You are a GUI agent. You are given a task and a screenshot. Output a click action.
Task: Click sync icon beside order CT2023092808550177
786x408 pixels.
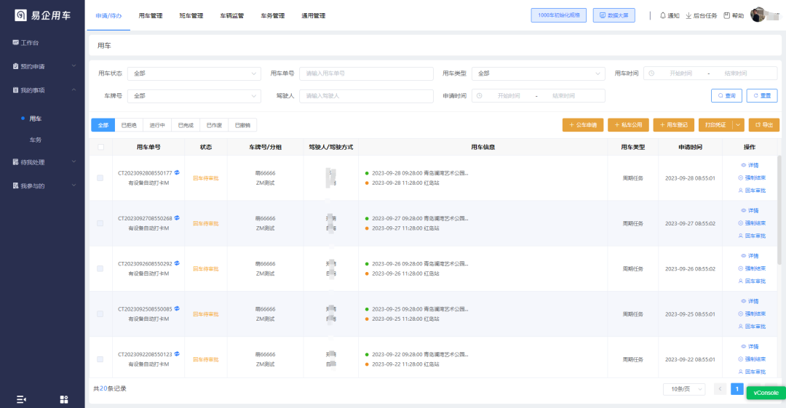(177, 173)
